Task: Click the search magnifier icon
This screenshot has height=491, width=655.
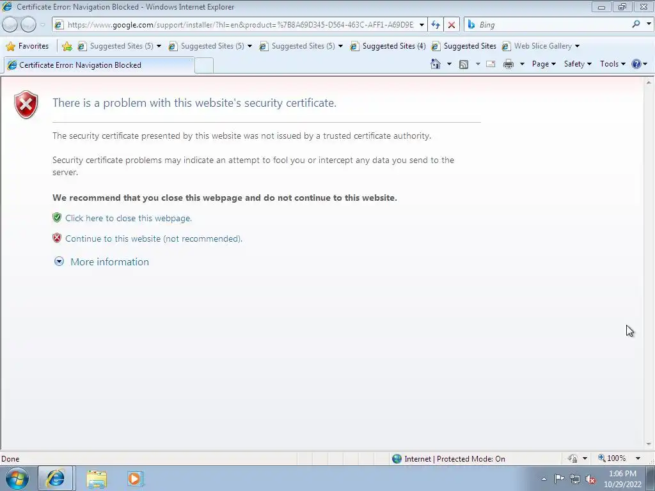Action: tap(636, 24)
